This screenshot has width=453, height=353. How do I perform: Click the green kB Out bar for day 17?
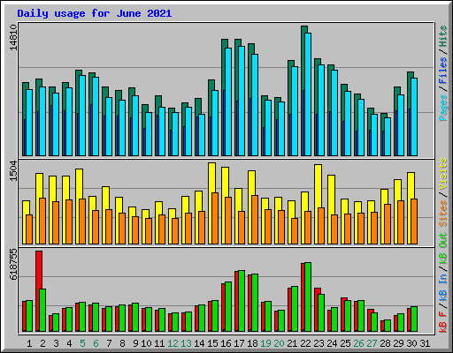coord(242,301)
